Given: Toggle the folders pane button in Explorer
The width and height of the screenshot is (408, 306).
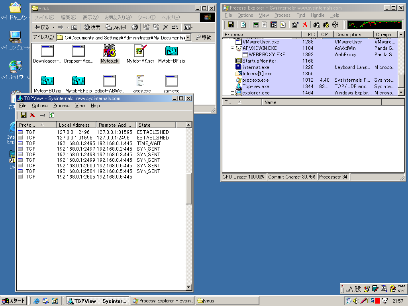Looking at the screenshot, I should click(116, 27).
